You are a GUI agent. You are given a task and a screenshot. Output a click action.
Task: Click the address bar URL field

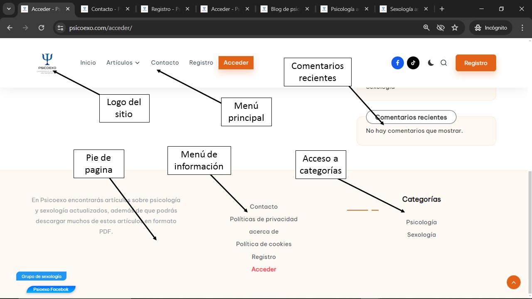pos(241,28)
